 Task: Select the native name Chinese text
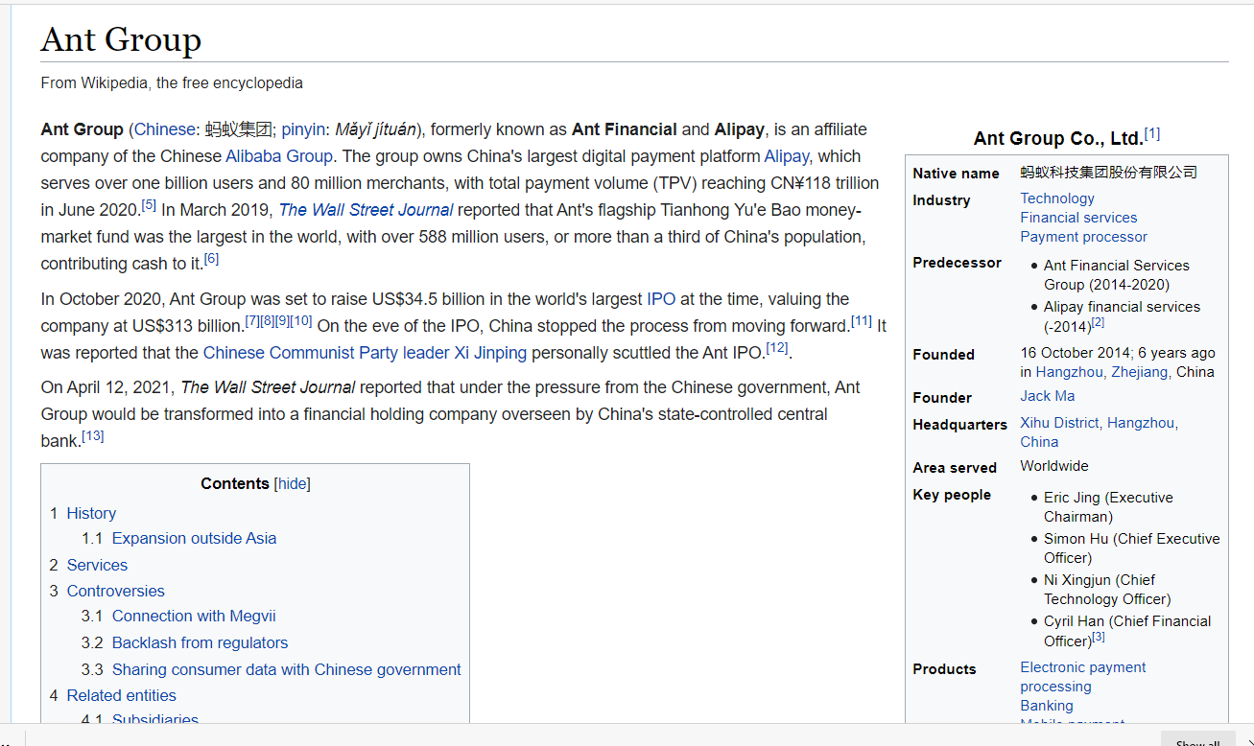(1109, 173)
